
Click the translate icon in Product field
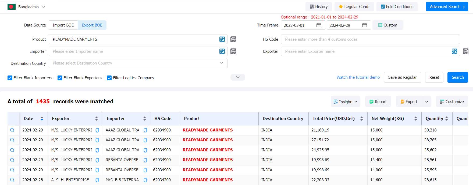(x=222, y=39)
